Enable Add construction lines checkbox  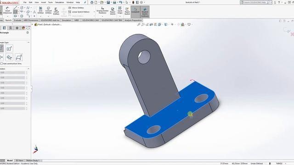click(1, 64)
